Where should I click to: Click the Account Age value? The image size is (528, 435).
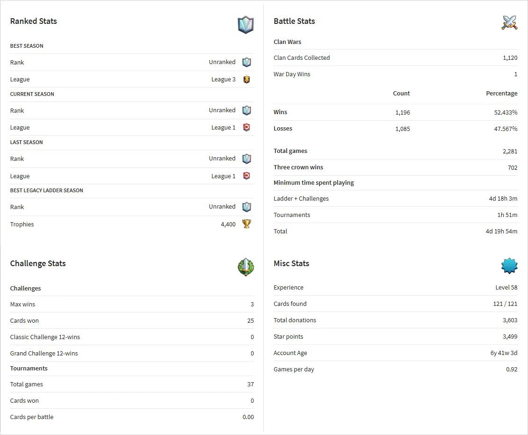(504, 353)
